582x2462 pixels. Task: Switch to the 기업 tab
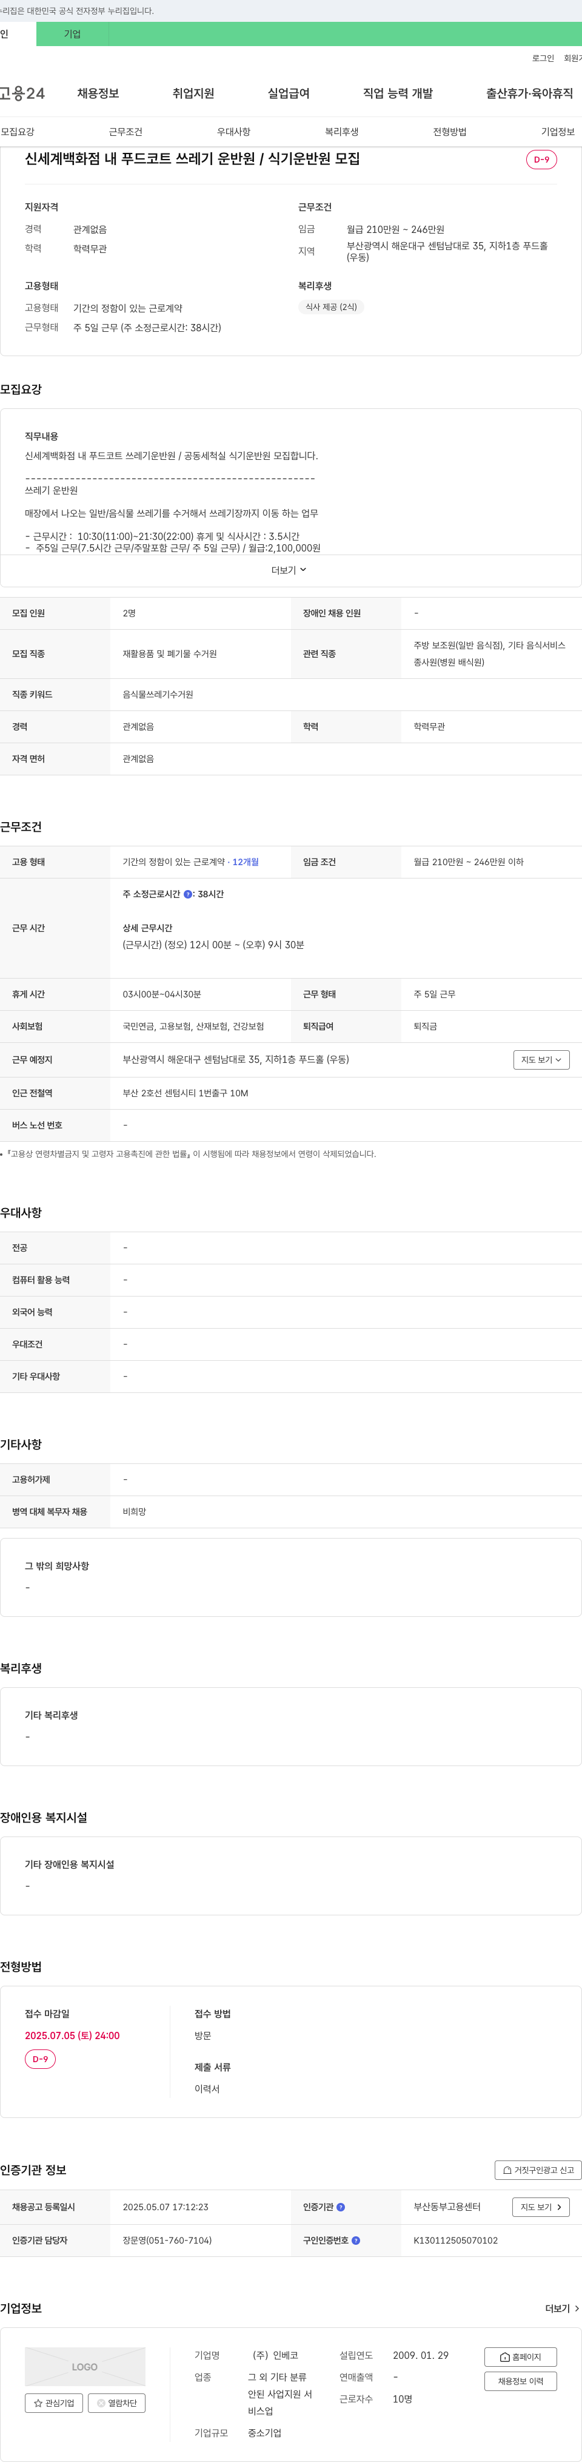tap(73, 35)
